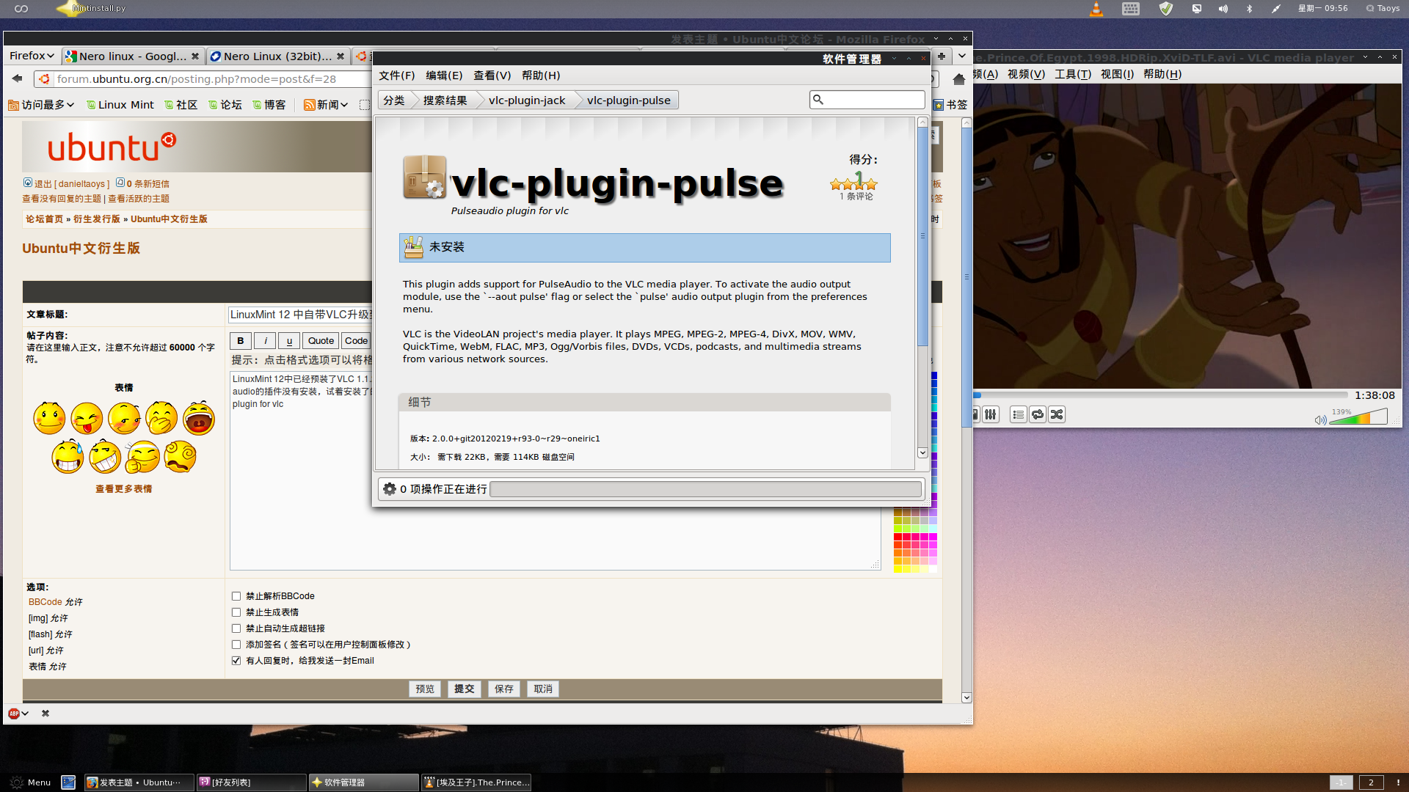
Task: Open network connection tray icon
Action: point(1276,9)
